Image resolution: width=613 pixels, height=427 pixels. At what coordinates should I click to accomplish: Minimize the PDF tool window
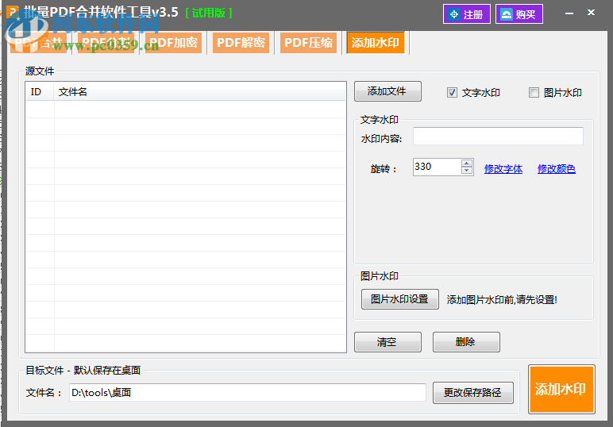pyautogui.click(x=569, y=13)
